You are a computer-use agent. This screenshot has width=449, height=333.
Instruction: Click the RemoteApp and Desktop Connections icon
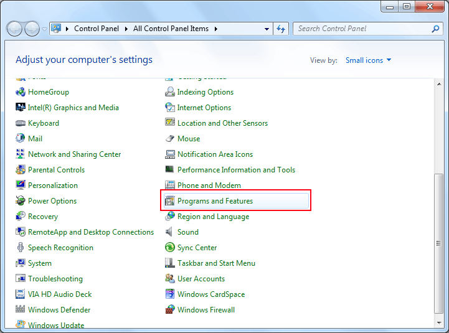coord(21,232)
